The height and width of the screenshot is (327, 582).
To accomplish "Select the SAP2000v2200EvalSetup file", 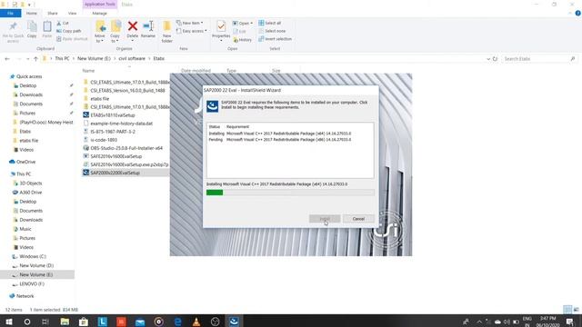I will tap(115, 173).
